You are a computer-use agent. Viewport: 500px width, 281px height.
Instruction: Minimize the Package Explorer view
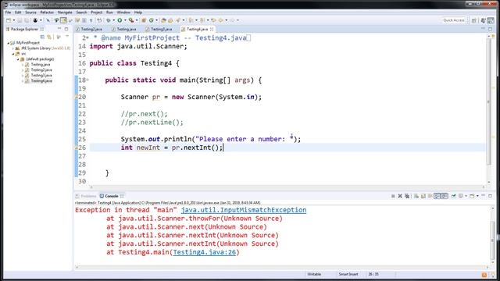[59, 29]
